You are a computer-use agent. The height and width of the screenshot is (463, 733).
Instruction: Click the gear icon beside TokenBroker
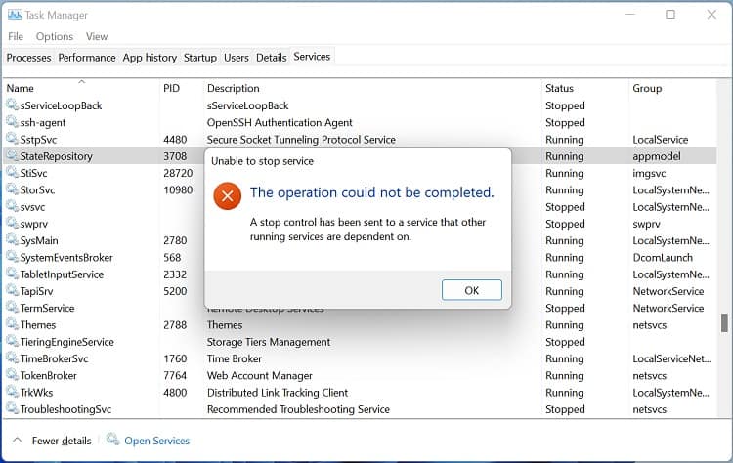[x=12, y=375]
